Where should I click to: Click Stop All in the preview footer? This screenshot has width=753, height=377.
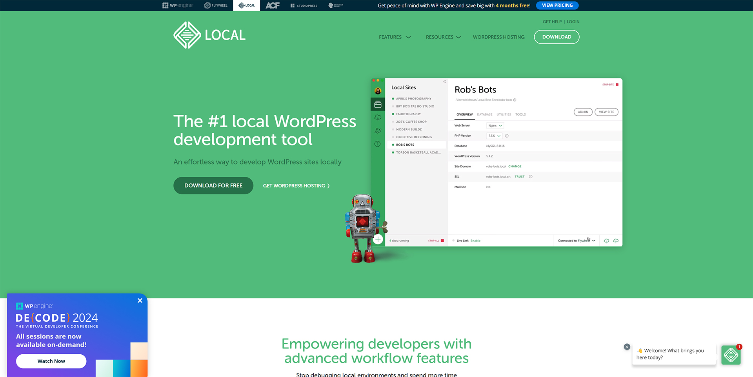[436, 241]
